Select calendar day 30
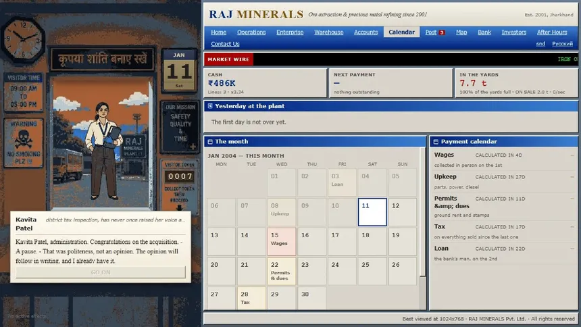 pos(311,298)
